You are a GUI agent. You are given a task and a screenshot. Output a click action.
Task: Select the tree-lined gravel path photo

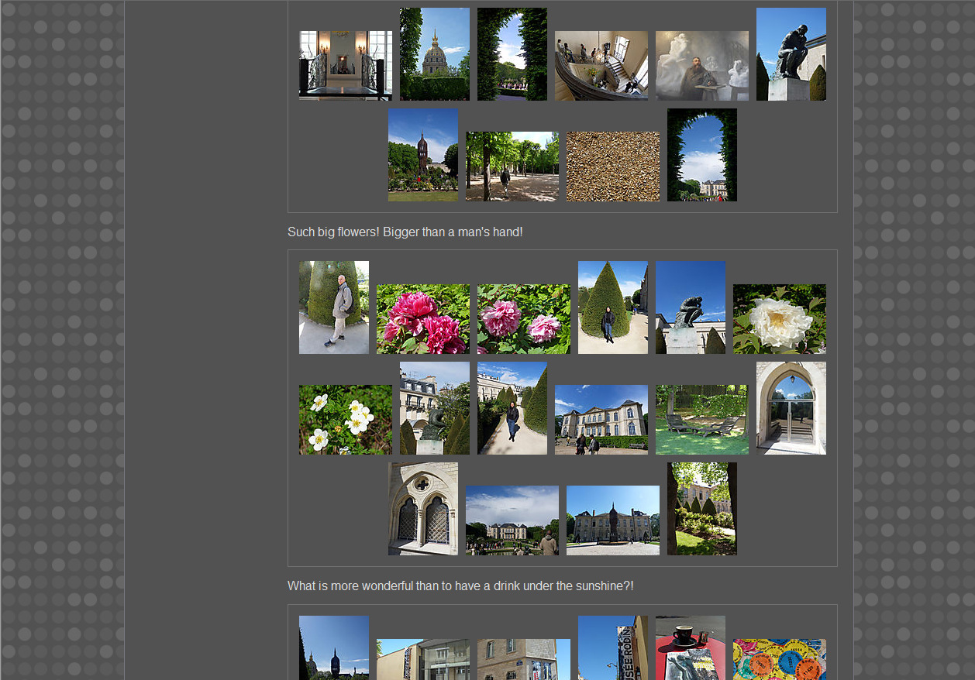tap(512, 166)
